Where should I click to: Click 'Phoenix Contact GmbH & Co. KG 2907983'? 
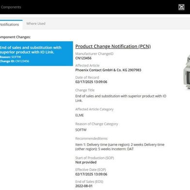coord(108,70)
